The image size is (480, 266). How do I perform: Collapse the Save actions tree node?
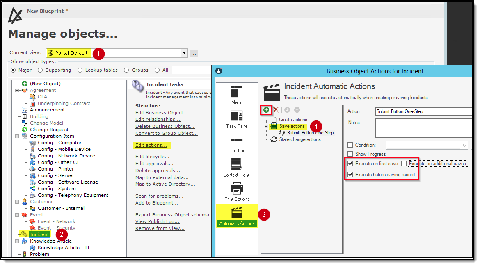pos(266,126)
